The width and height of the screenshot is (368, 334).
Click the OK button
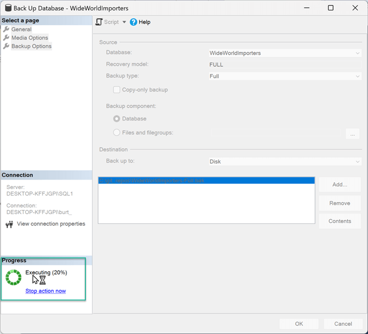(299, 324)
